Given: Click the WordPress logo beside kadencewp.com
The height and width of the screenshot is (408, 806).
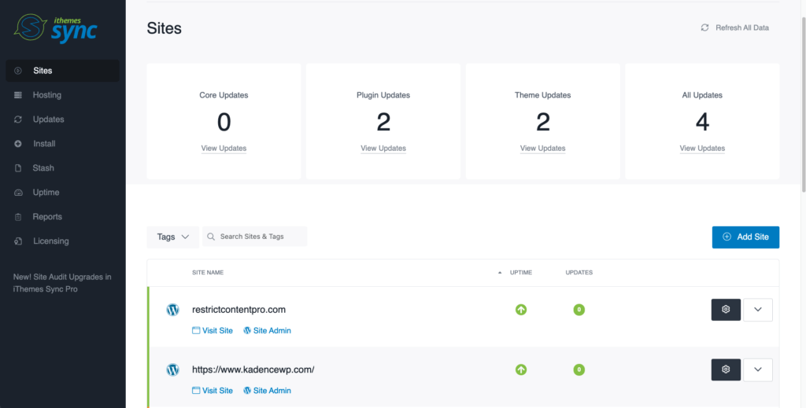Looking at the screenshot, I should click(172, 369).
